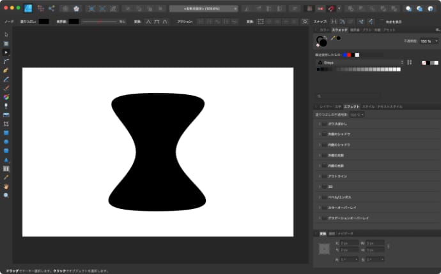Enable the ガウスぼかし effect checkbox
The image size is (441, 274).
[x=325, y=124]
